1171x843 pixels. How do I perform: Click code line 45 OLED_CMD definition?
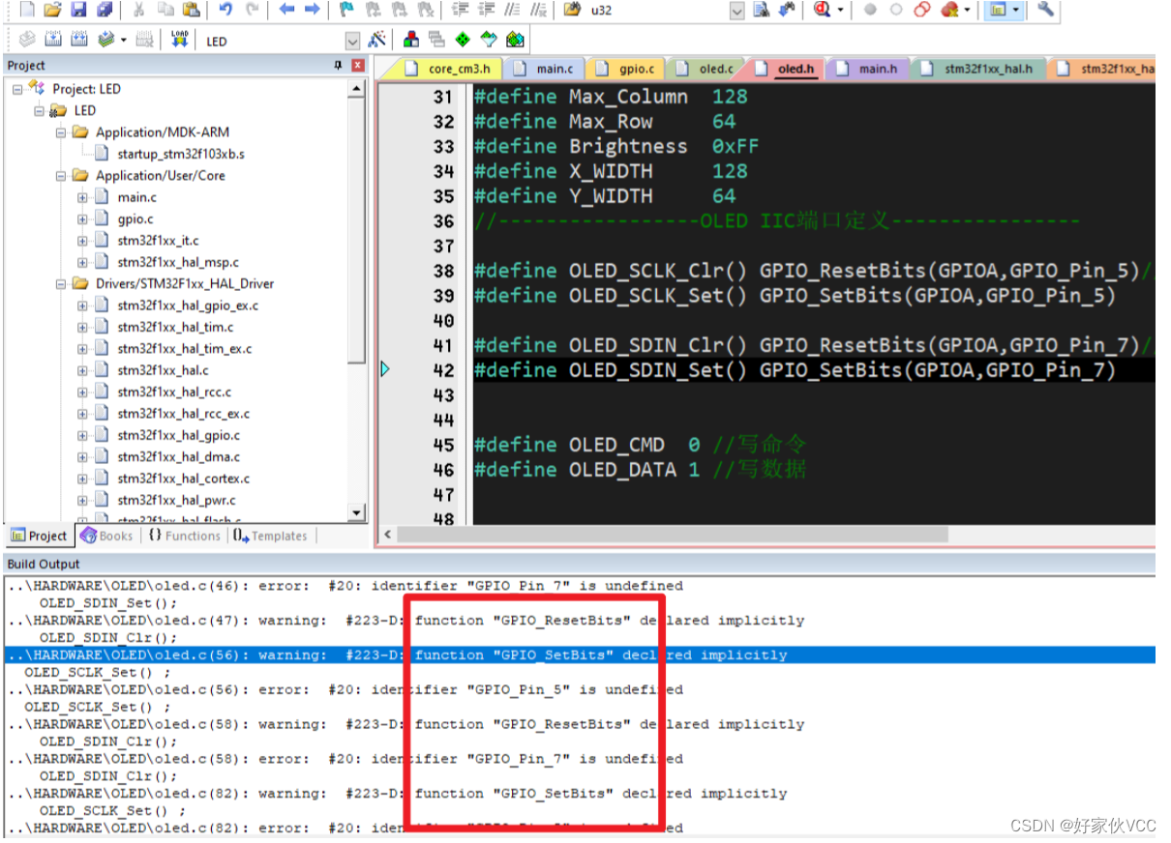(x=639, y=445)
